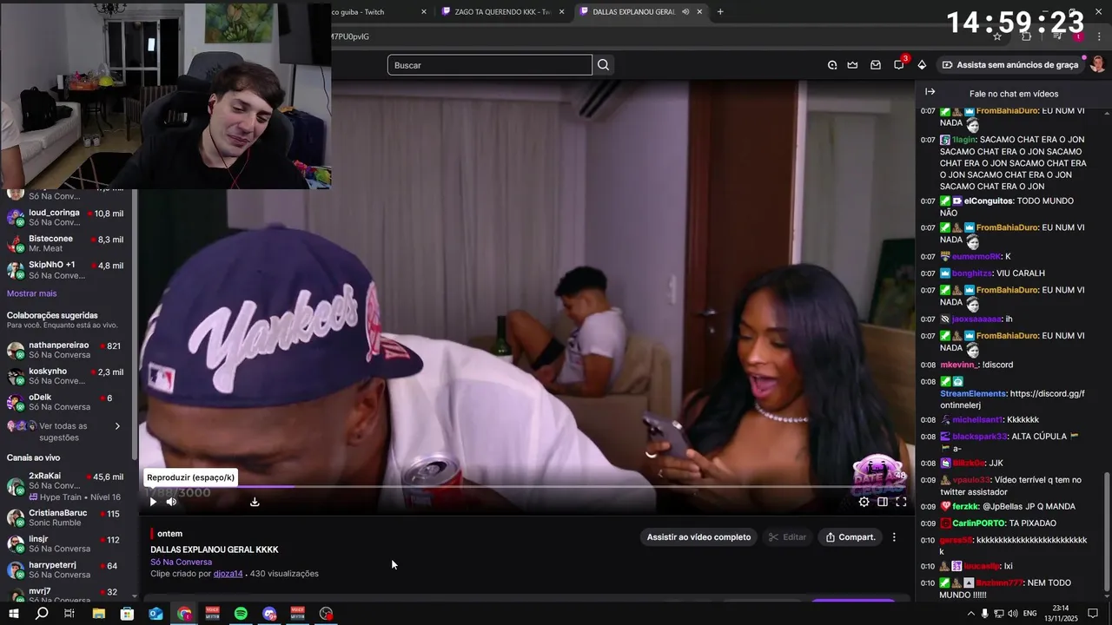Screen dimensions: 1112x625
Task: Open oDelk suggested channel
Action: coord(65,402)
